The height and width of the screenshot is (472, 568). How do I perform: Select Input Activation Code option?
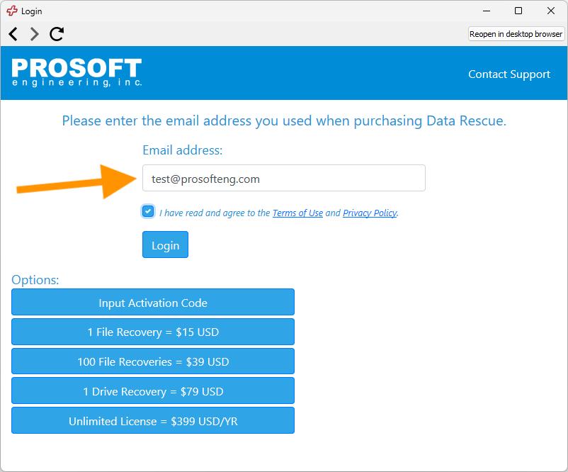(x=152, y=302)
